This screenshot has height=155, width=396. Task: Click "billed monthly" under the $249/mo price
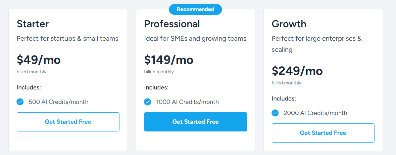pos(286,83)
